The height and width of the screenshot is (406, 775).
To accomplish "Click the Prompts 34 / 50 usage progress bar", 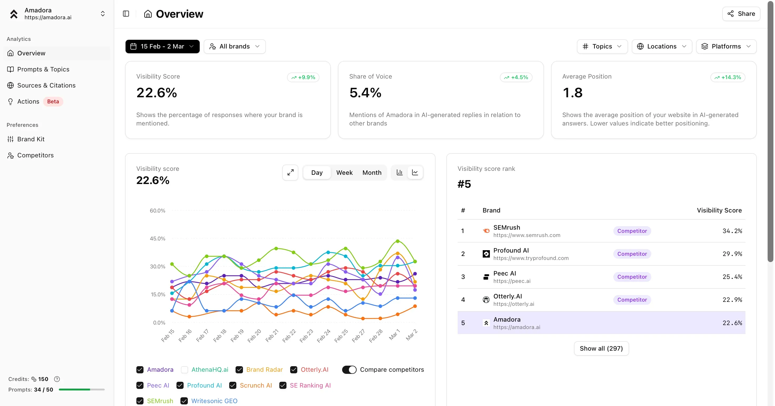I will click(x=82, y=389).
